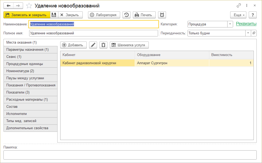Click into the Памятка text field
The image size is (262, 163).
130,155
